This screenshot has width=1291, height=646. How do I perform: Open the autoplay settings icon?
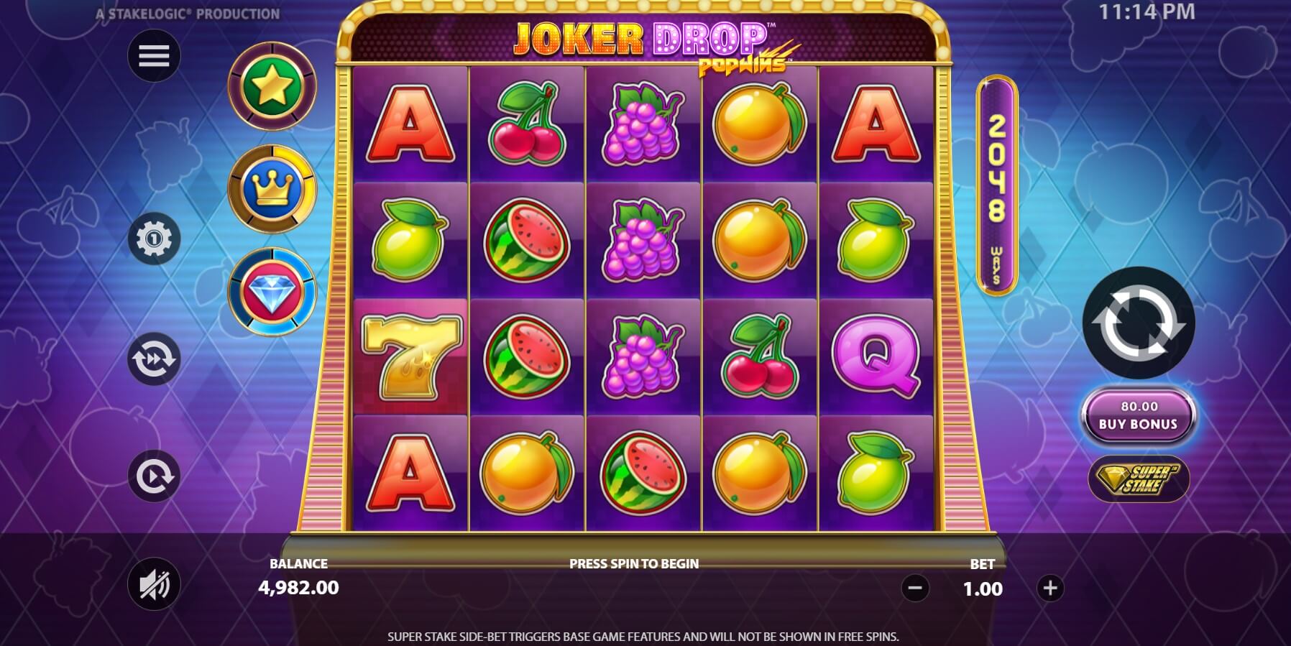coord(154,476)
